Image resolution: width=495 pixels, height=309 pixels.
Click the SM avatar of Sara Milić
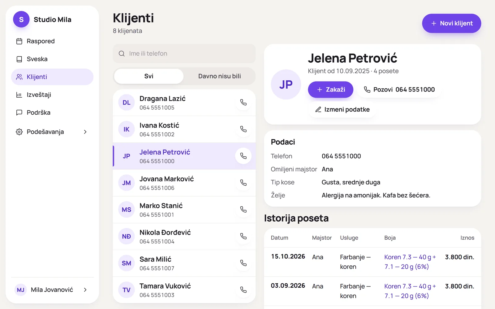point(127,263)
